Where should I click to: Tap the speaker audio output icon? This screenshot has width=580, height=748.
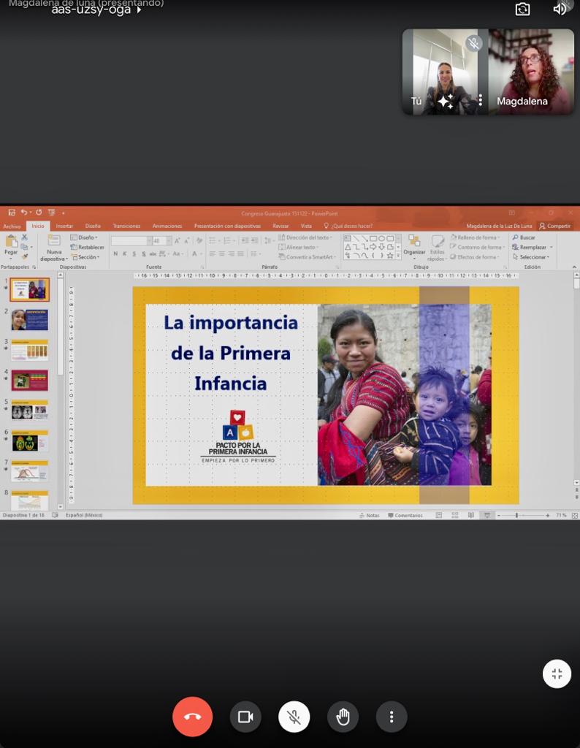pos(560,9)
